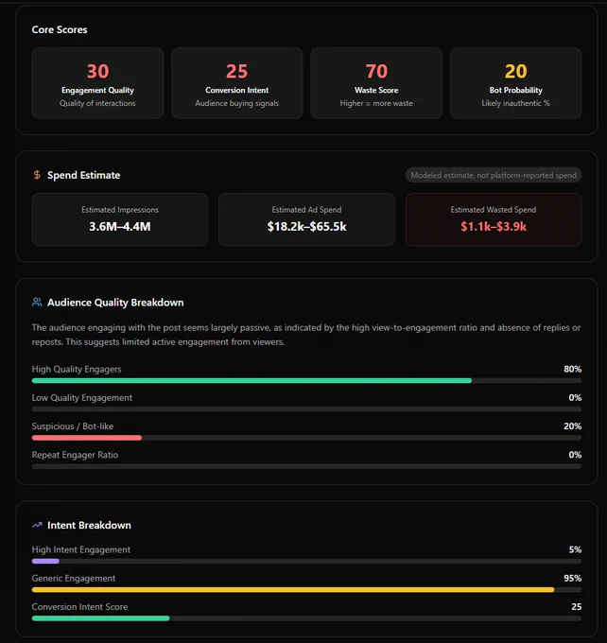The image size is (607, 643).
Task: Click the Repeat Engager Ratio progress bar
Action: [x=306, y=466]
